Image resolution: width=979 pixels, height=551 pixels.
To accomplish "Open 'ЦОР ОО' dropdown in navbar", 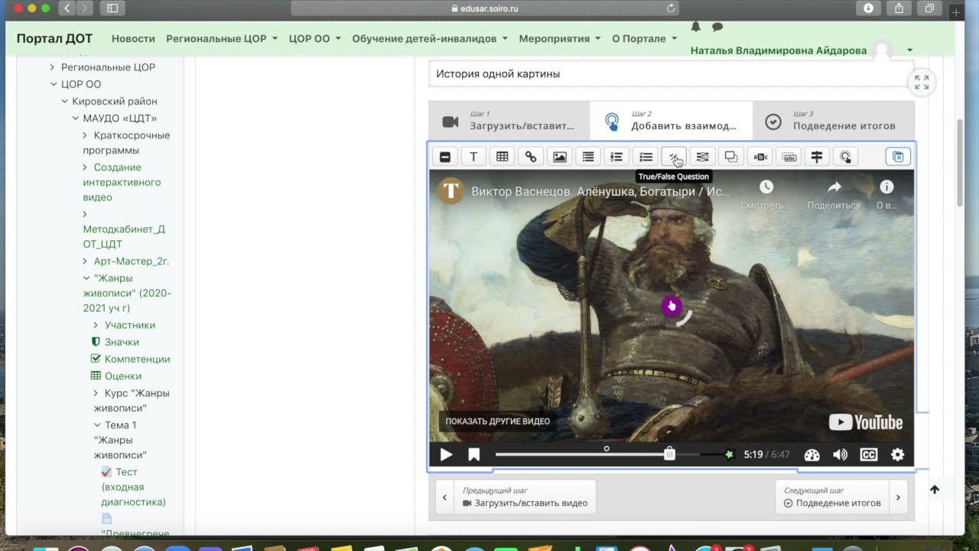I will 315,38.
